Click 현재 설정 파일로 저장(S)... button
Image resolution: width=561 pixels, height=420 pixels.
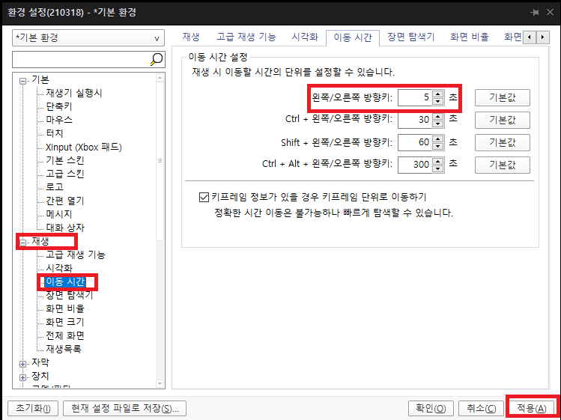tap(124, 408)
